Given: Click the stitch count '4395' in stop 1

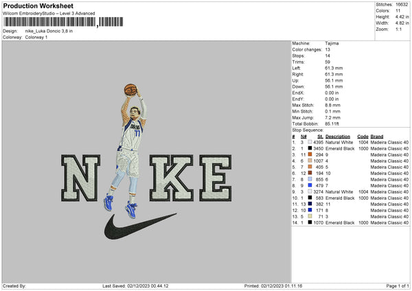Looking at the screenshot, I should point(319,142).
